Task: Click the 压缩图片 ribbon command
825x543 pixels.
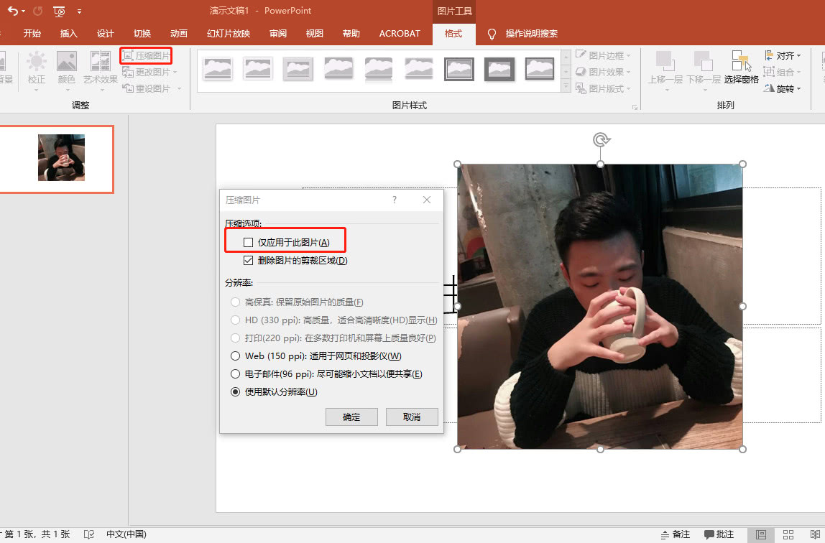Action: pos(147,55)
